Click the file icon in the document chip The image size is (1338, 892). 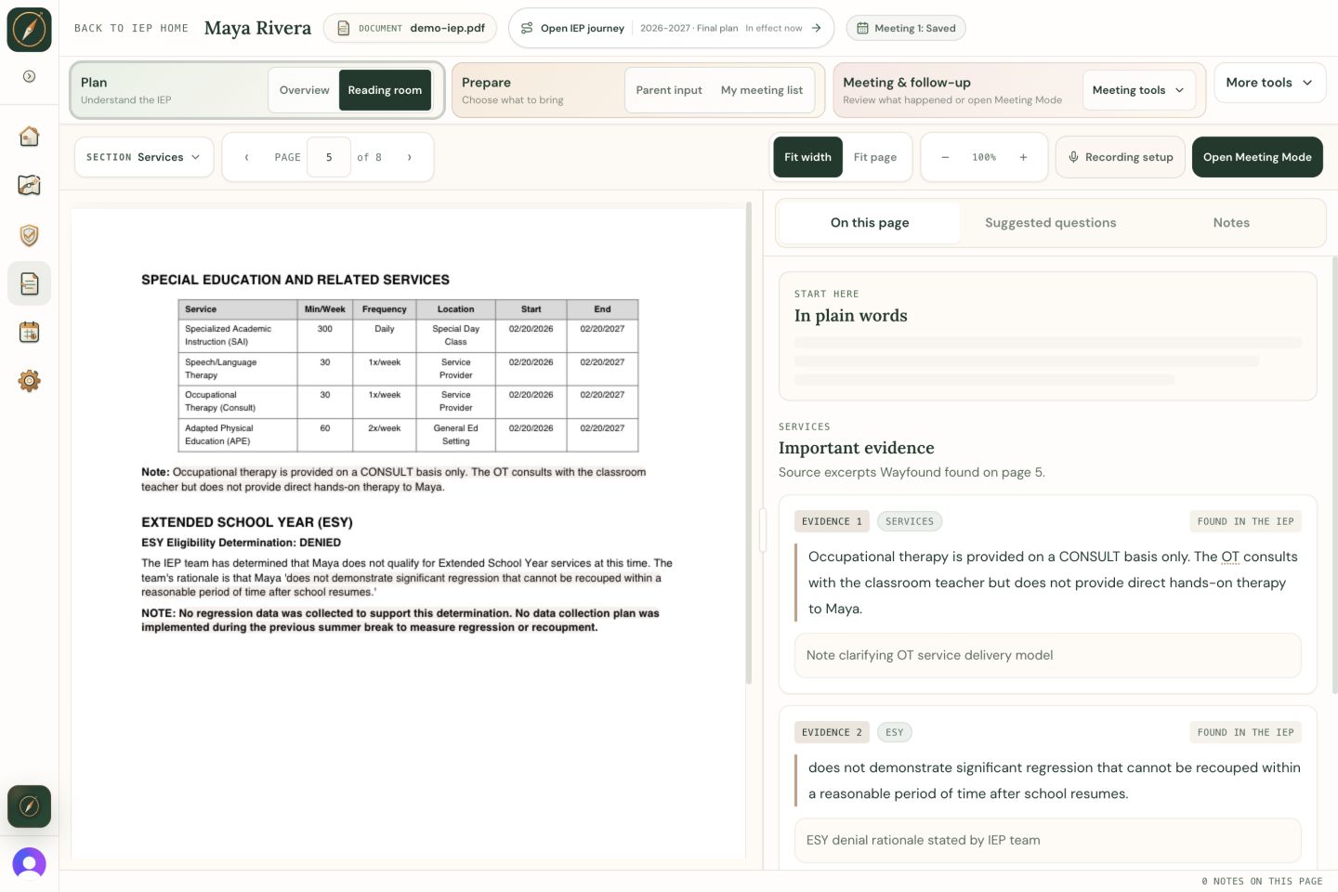pos(343,28)
